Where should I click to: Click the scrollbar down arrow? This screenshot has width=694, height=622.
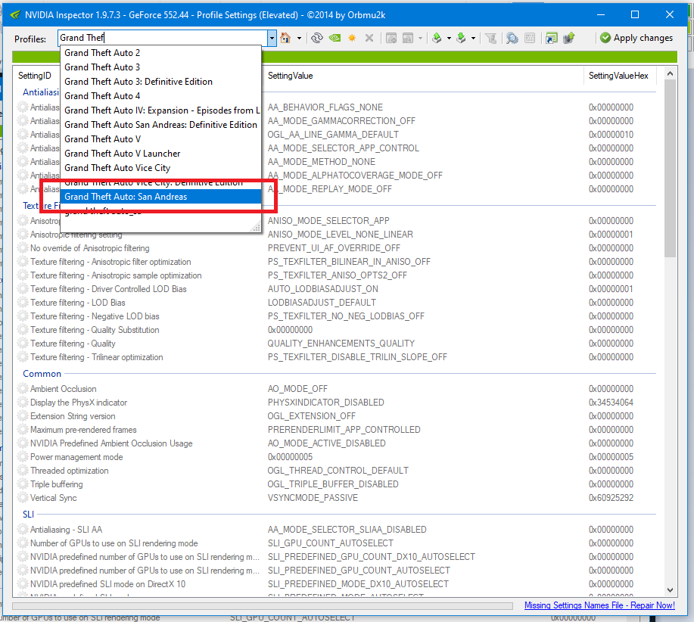pos(670,589)
